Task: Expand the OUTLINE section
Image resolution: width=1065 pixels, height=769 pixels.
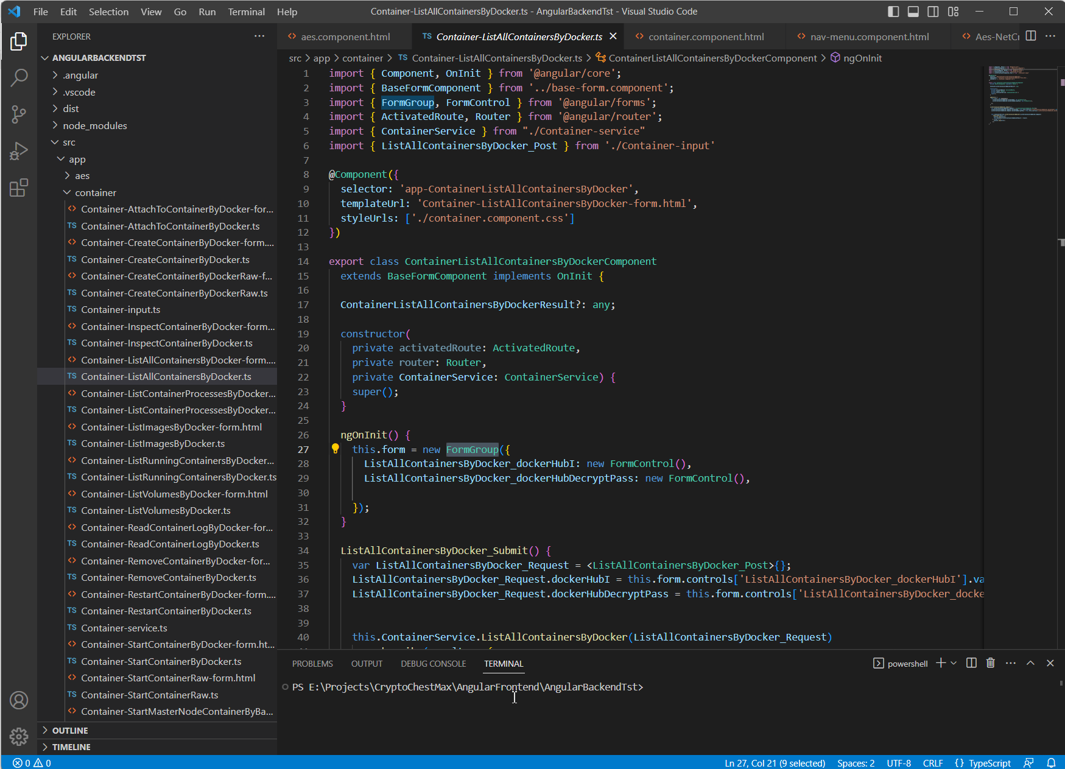Action: pyautogui.click(x=70, y=730)
